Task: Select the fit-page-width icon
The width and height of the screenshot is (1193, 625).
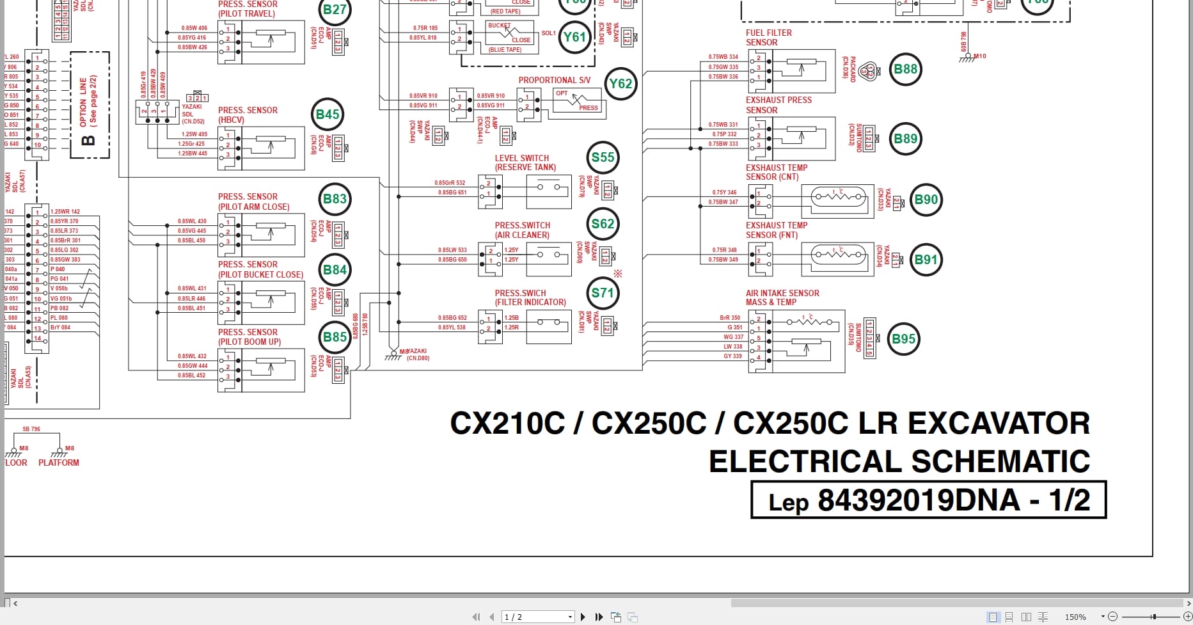Action: 633,617
